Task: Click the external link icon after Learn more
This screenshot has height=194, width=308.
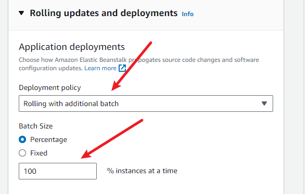Action: (x=122, y=68)
